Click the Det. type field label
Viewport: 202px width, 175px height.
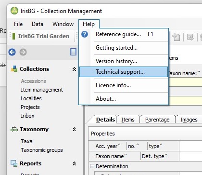(x=154, y=156)
